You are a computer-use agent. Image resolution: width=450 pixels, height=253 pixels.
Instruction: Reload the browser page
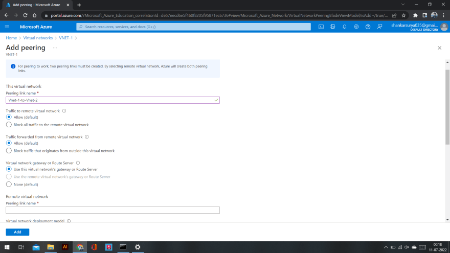coord(25,15)
